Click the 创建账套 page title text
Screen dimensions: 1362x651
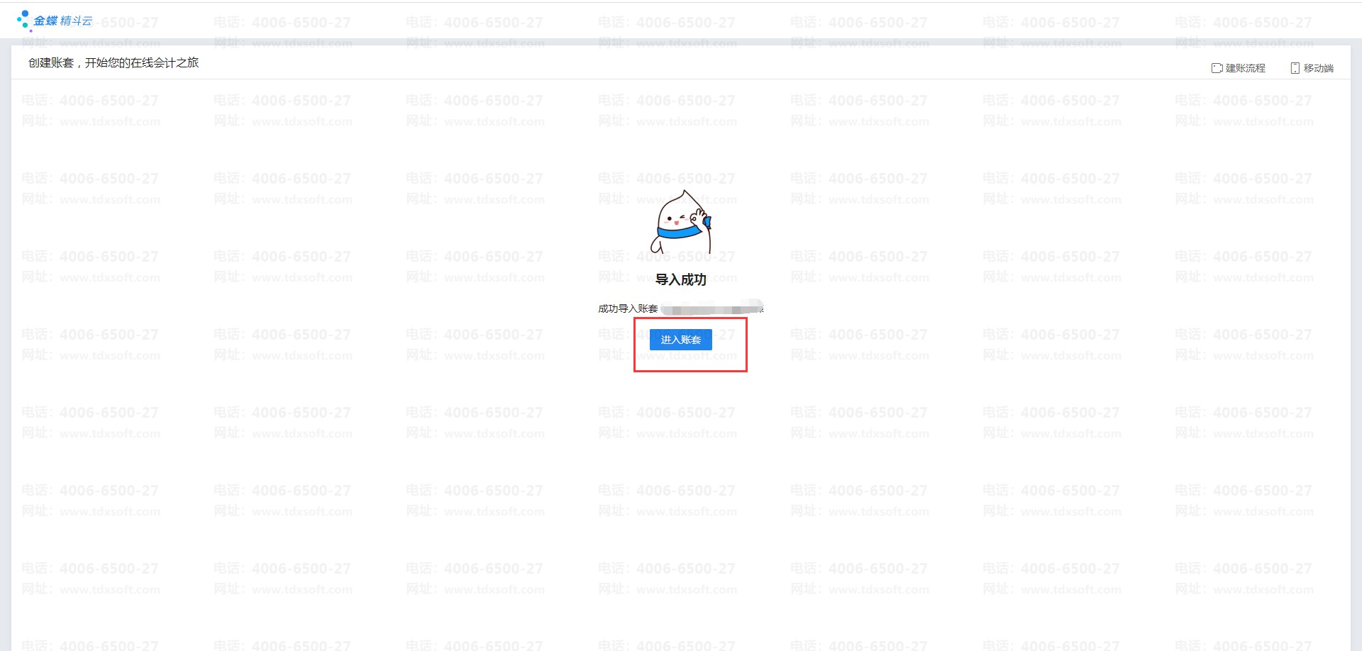[51, 62]
